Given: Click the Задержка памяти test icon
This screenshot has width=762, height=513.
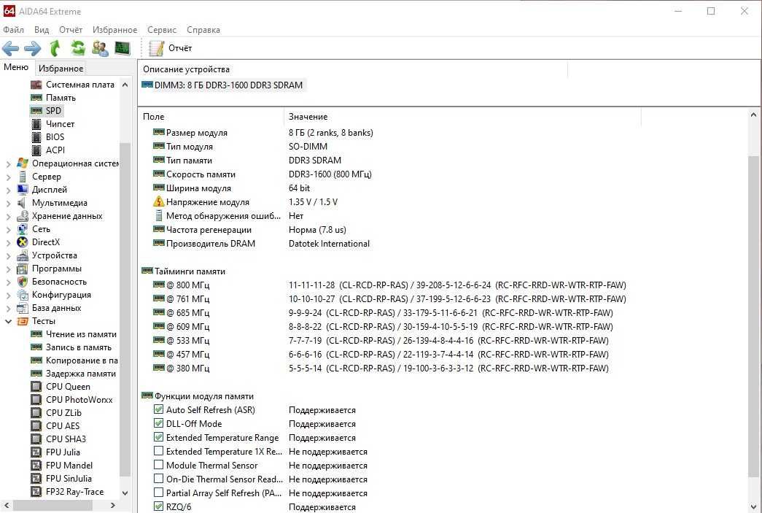Looking at the screenshot, I should (36, 374).
